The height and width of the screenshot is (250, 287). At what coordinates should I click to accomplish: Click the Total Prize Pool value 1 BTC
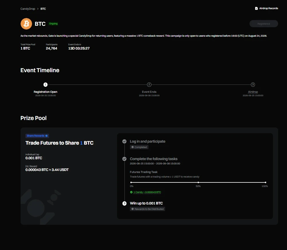(25, 48)
